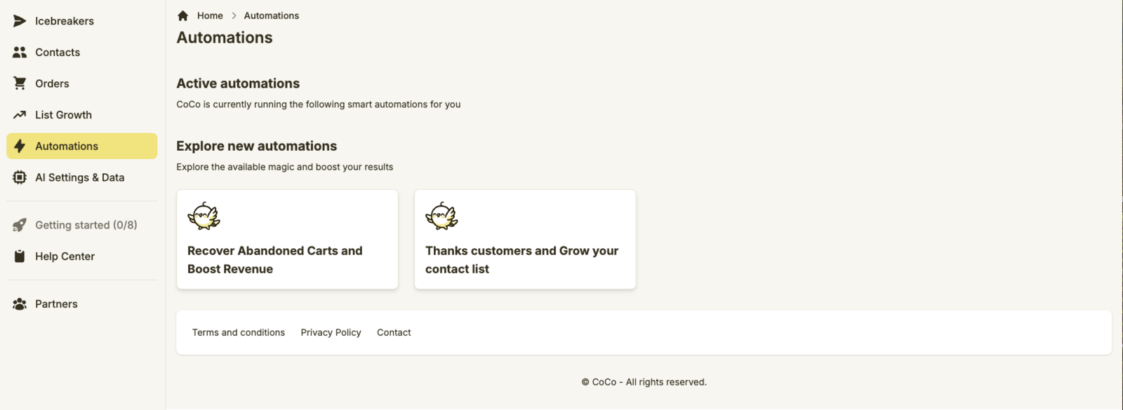1123x410 pixels.
Task: Click the Automations lightning bolt icon
Action: click(20, 146)
